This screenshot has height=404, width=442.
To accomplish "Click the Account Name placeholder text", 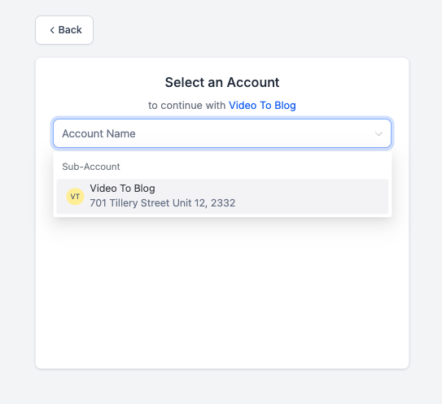I will [x=98, y=134].
